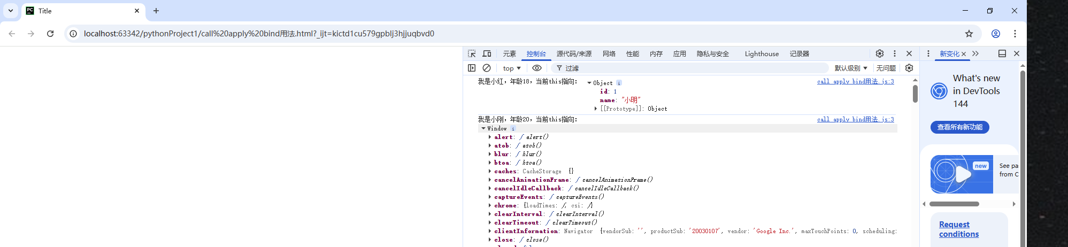Click right arrow of What's new scrollbar

(x=1014, y=204)
